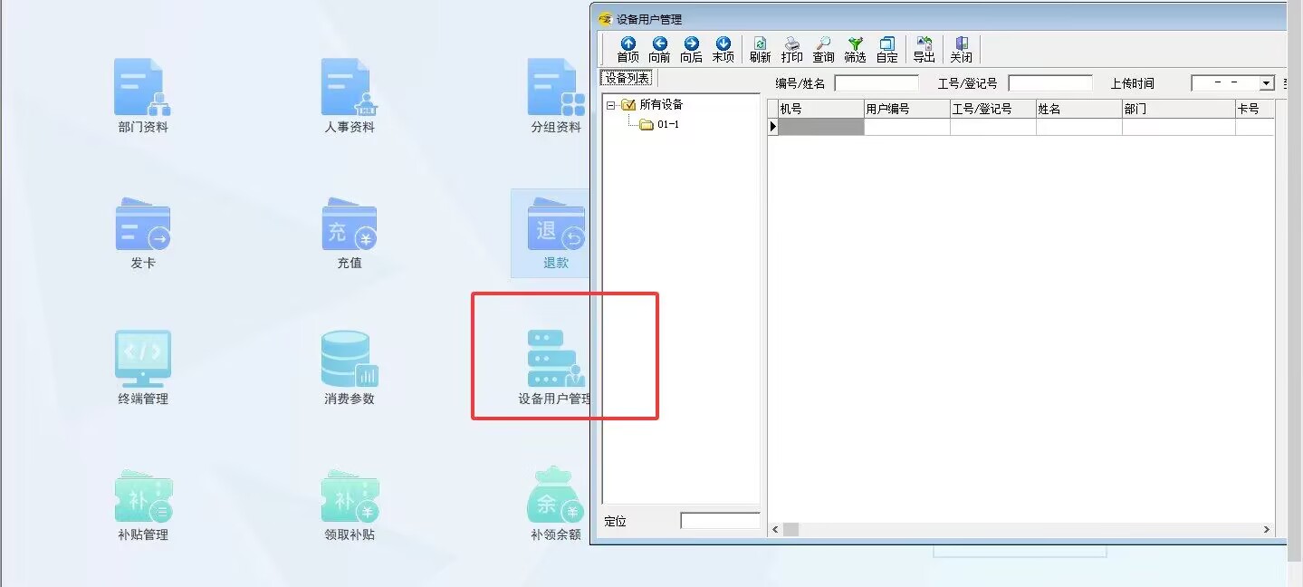Focus the 工号/登记号 filter input box
1303x587 pixels.
pyautogui.click(x=1050, y=83)
